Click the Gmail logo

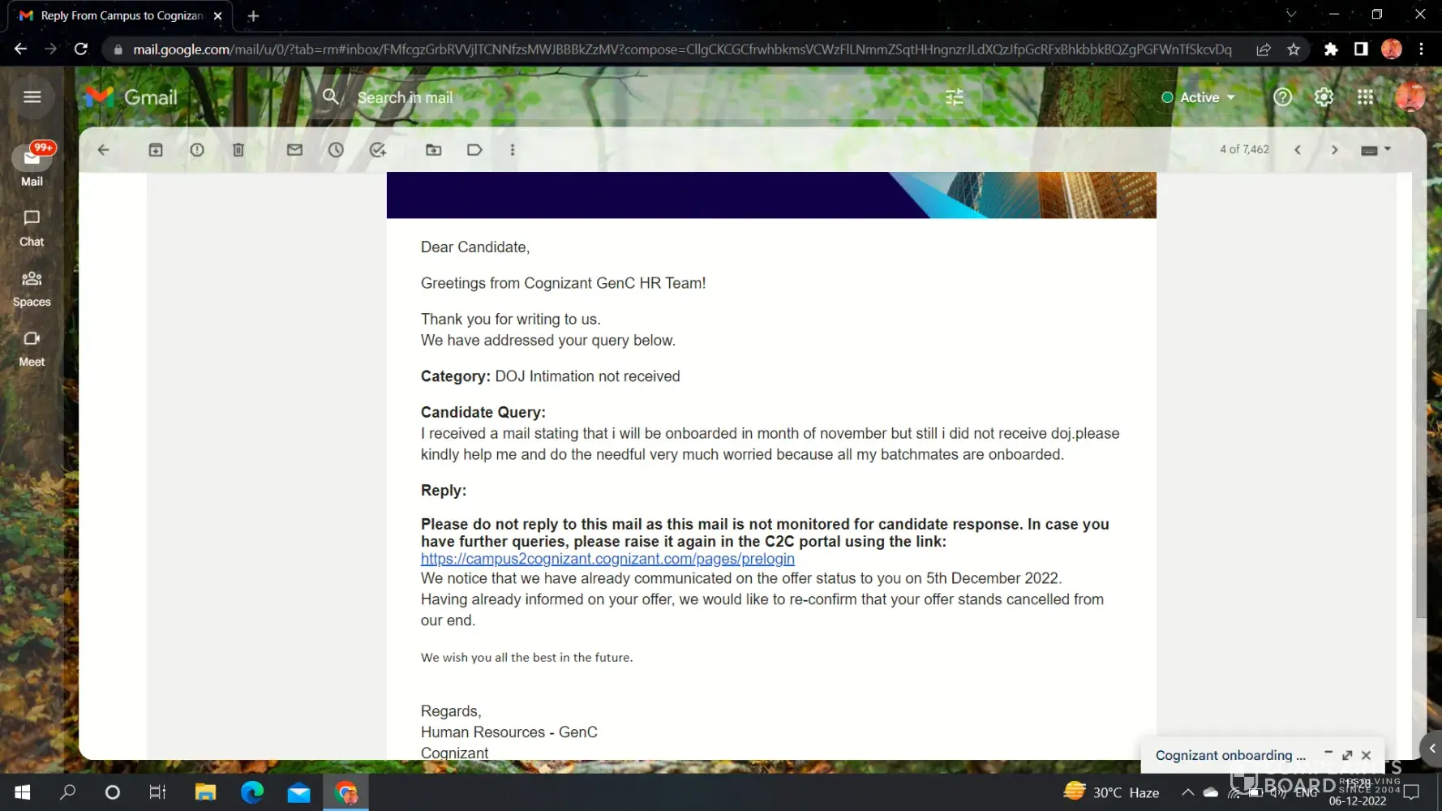tap(131, 97)
